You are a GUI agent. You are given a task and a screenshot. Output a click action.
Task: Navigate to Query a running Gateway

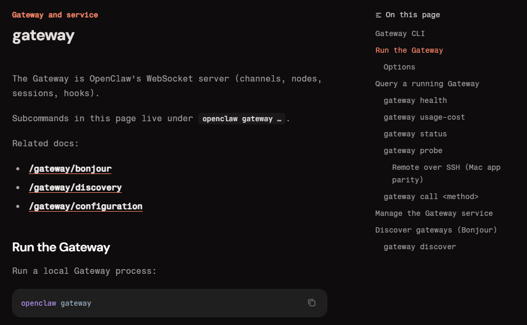pos(427,84)
